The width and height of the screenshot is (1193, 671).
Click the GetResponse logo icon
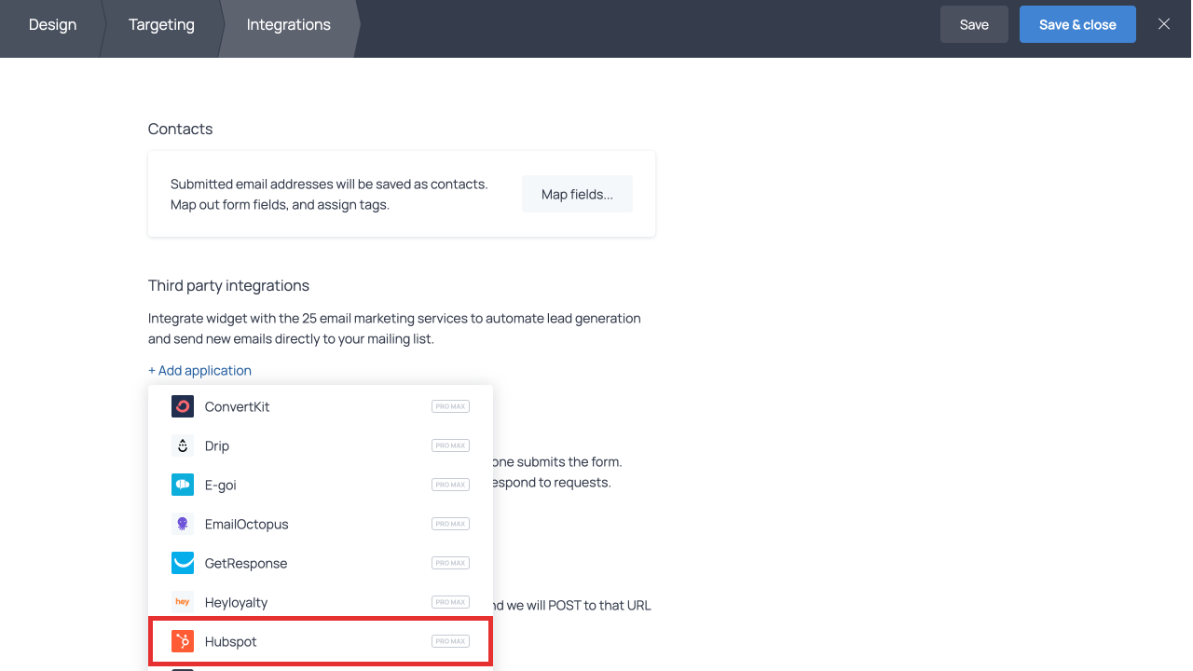183,563
